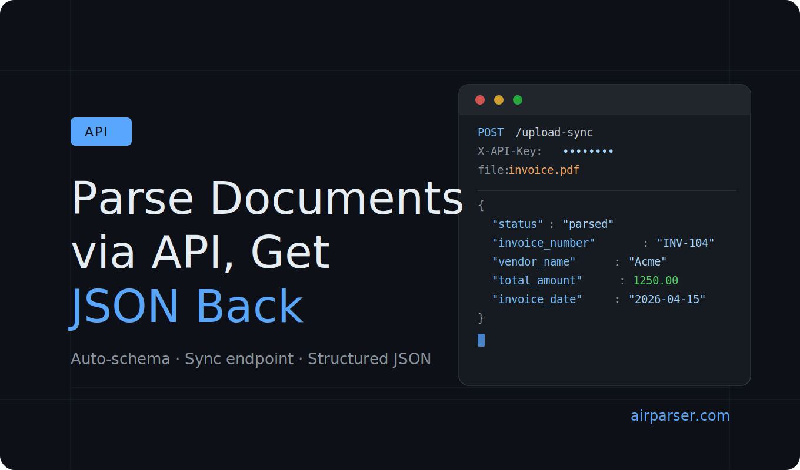Collapse the JSON response closing brace

point(481,318)
